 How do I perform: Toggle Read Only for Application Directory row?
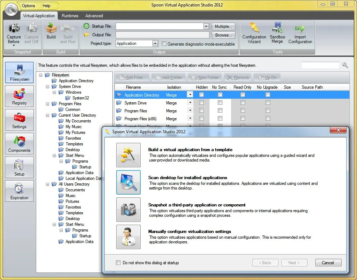tap(243, 94)
